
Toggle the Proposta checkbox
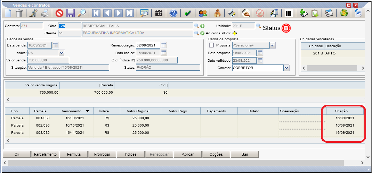click(x=211, y=45)
